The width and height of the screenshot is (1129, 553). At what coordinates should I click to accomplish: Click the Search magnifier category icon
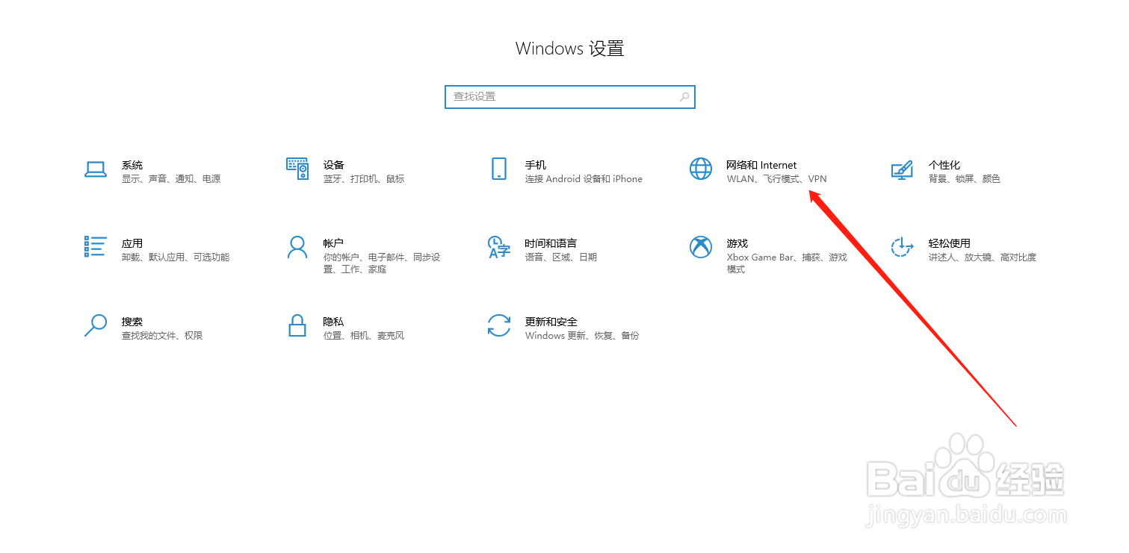(95, 325)
